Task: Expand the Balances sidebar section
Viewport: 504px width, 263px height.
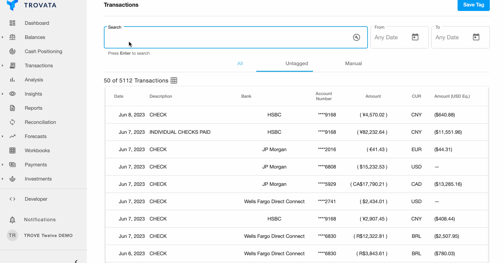Action: click(x=3, y=37)
